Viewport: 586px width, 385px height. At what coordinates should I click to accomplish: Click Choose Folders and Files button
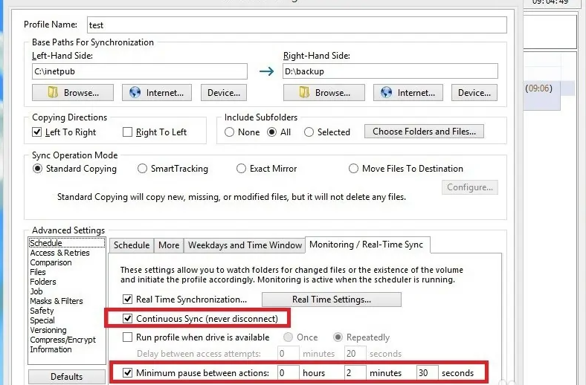424,132
